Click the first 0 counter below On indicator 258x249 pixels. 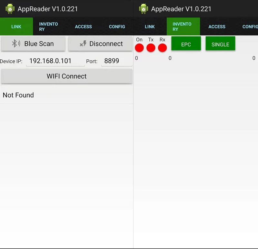pyautogui.click(x=136, y=58)
